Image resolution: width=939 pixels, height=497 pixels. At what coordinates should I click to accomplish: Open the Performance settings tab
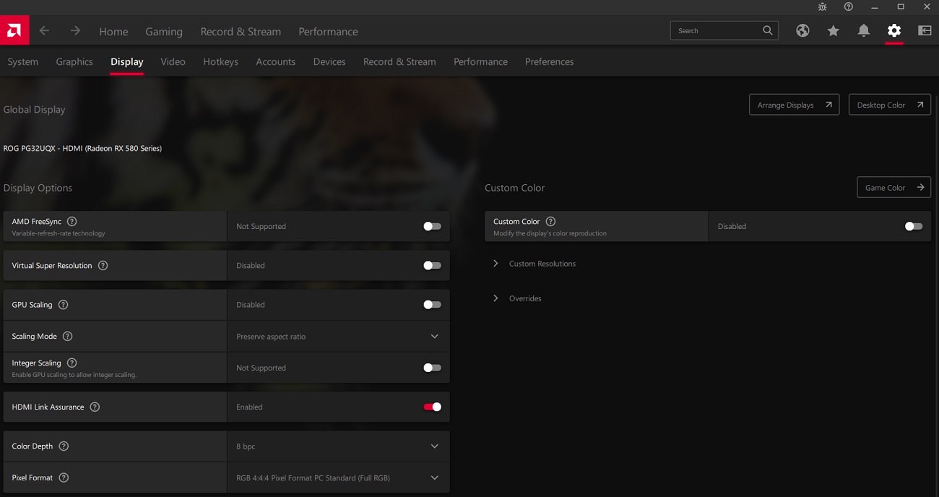click(x=480, y=61)
